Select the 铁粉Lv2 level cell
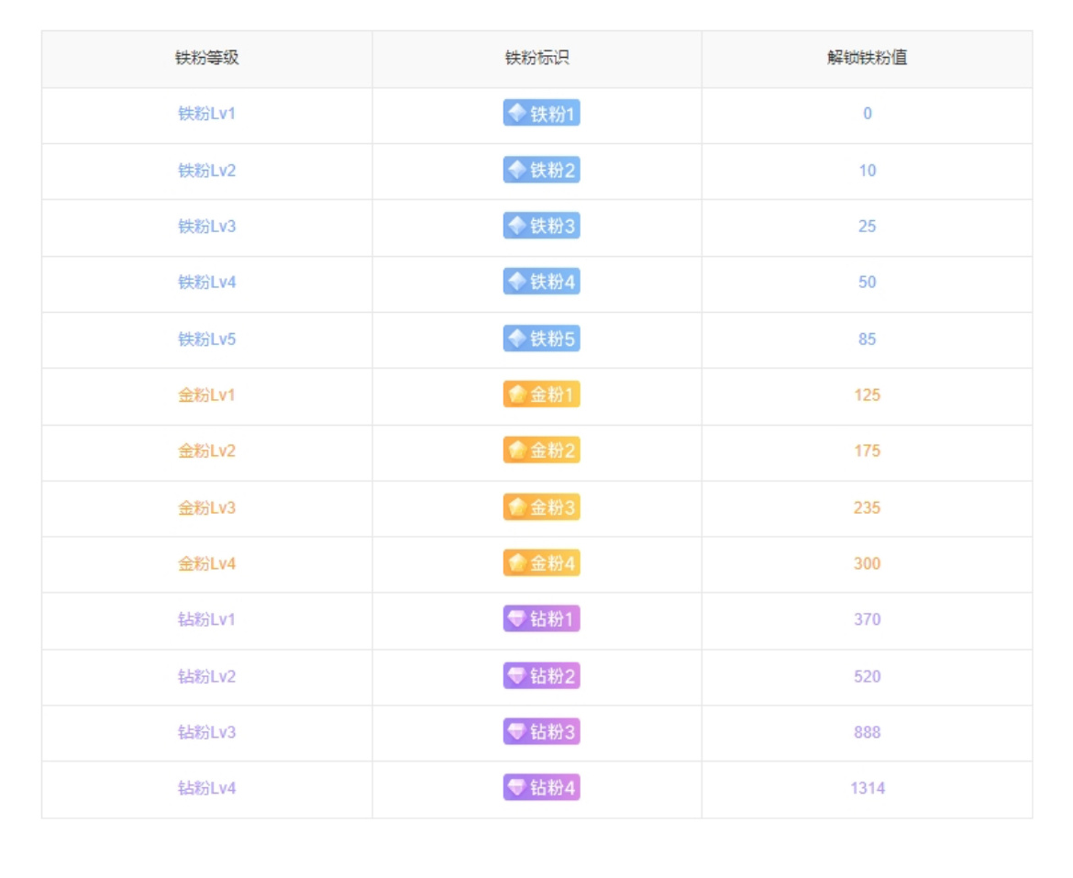Screen dimensions: 1073x878 point(206,171)
